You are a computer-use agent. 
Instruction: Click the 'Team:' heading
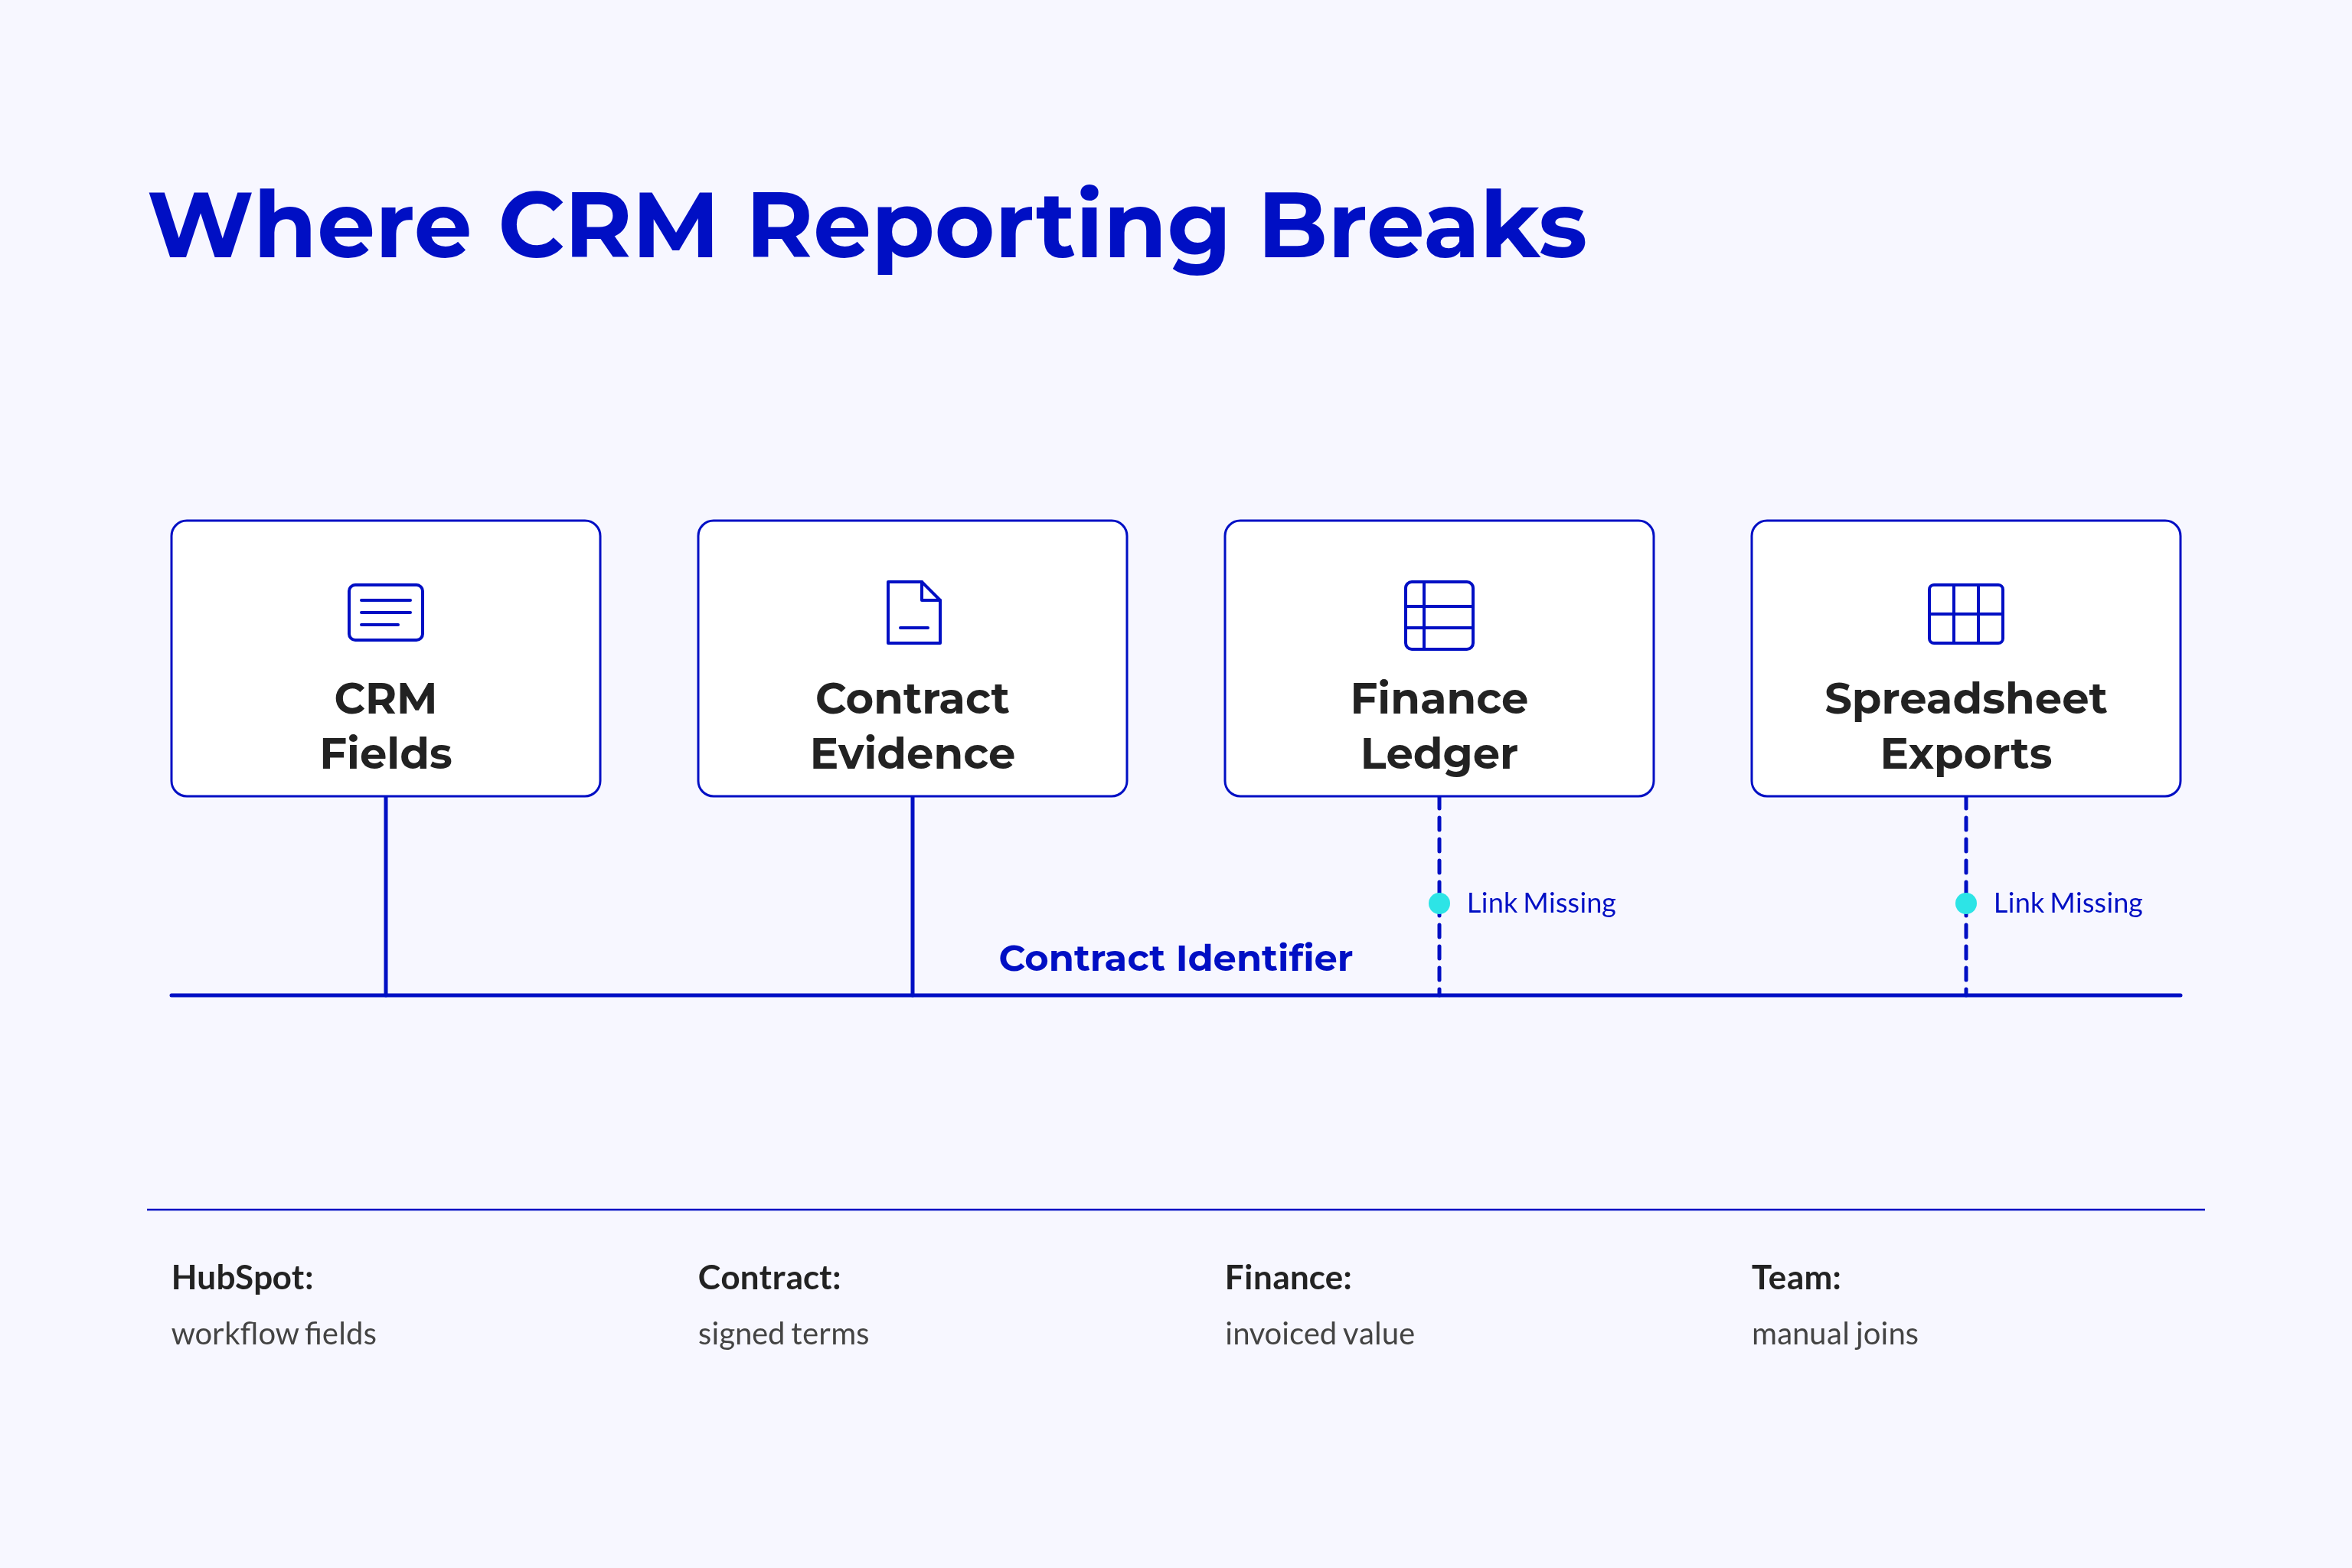[1796, 1278]
